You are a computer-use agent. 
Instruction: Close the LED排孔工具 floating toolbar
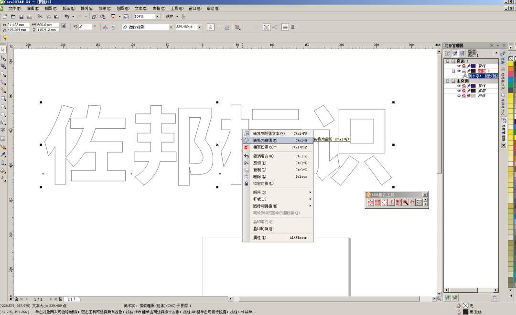[425, 194]
